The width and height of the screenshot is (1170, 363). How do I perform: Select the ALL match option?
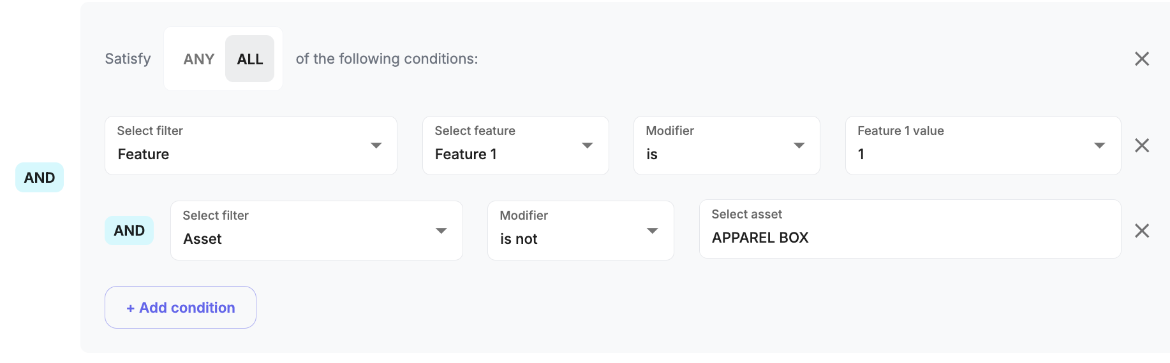point(249,59)
